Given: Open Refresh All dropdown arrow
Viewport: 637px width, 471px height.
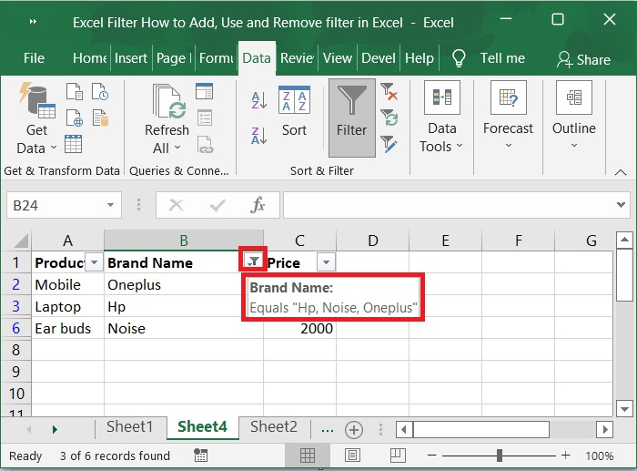Looking at the screenshot, I should pyautogui.click(x=177, y=148).
